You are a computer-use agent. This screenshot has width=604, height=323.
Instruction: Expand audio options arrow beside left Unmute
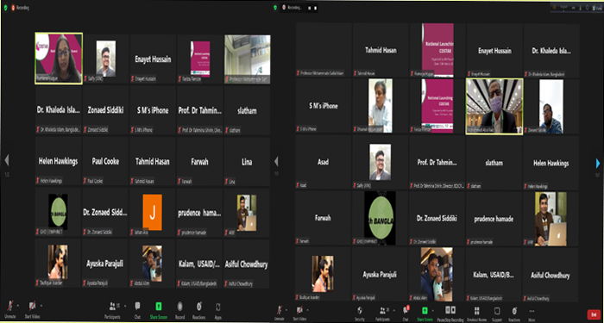(x=18, y=306)
